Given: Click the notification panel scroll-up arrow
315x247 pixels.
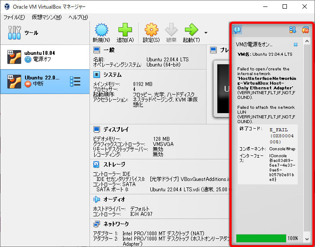Looking at the screenshot, I should click(307, 41).
